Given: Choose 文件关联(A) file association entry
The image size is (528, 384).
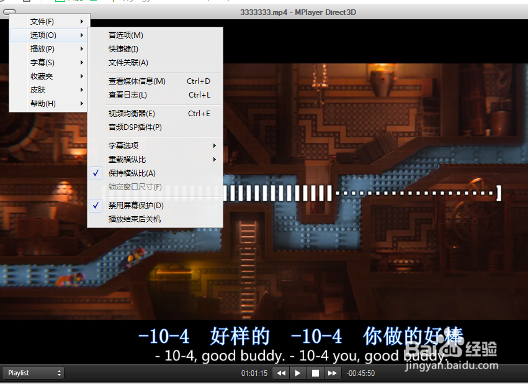Looking at the screenshot, I should [155, 62].
